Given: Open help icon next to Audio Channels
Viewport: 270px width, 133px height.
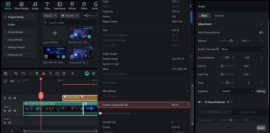Looking at the screenshot, I should [217, 49].
